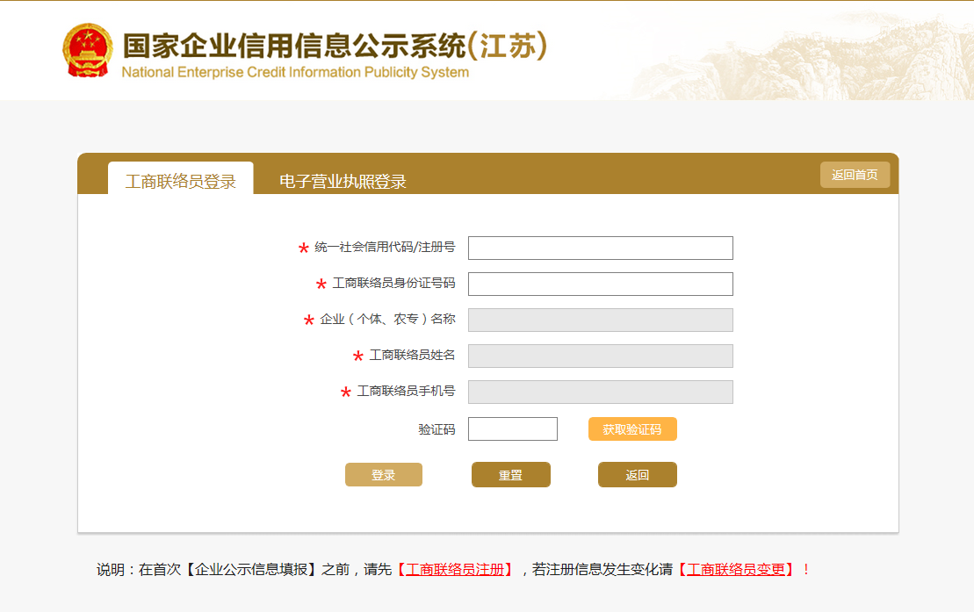The height and width of the screenshot is (612, 974).
Task: Click the 工商联络员手机号 field
Action: click(x=600, y=392)
